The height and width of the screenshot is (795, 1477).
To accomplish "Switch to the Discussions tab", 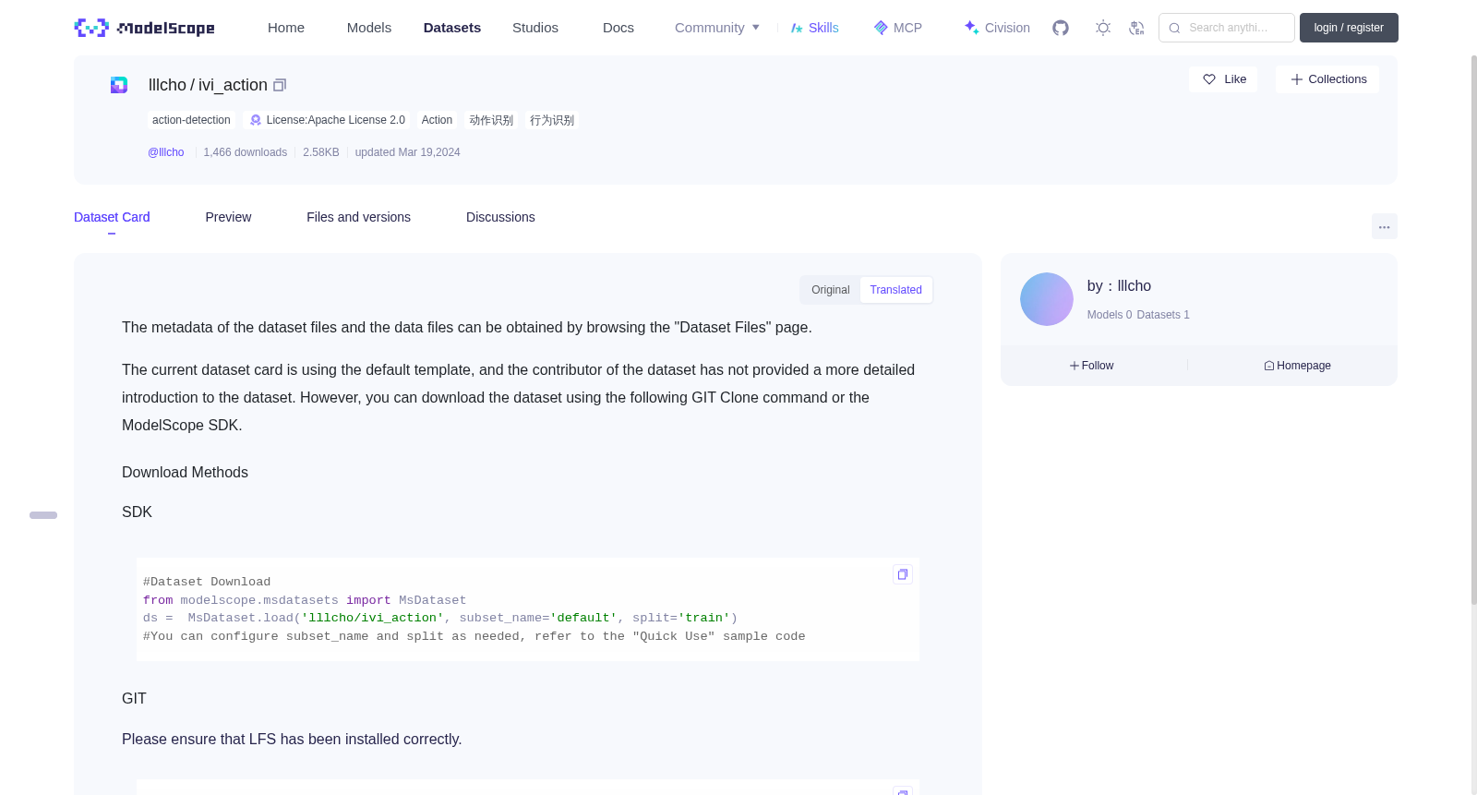I will tap(500, 217).
